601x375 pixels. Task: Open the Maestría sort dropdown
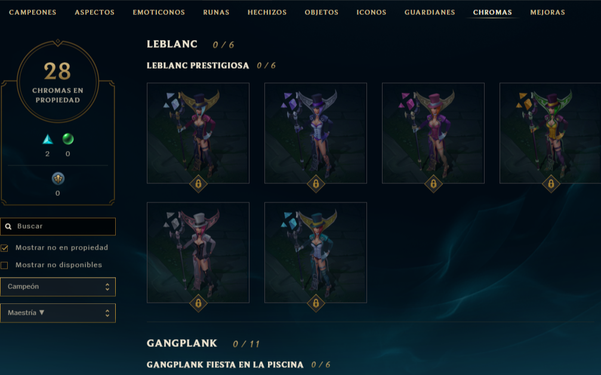coord(58,313)
